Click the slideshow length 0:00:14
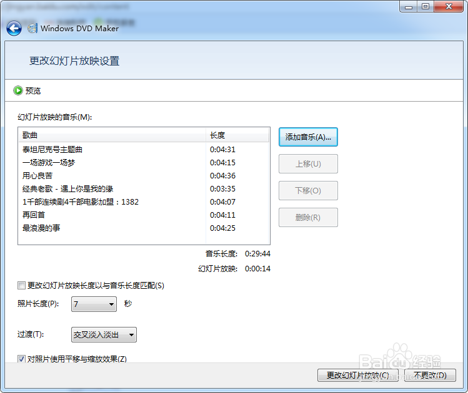The height and width of the screenshot is (393, 468). point(257,269)
